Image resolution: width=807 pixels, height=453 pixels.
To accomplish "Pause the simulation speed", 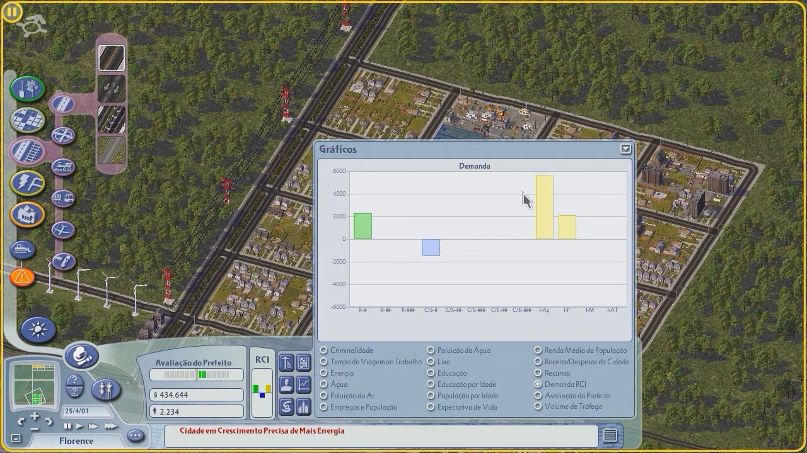I will tap(68, 426).
